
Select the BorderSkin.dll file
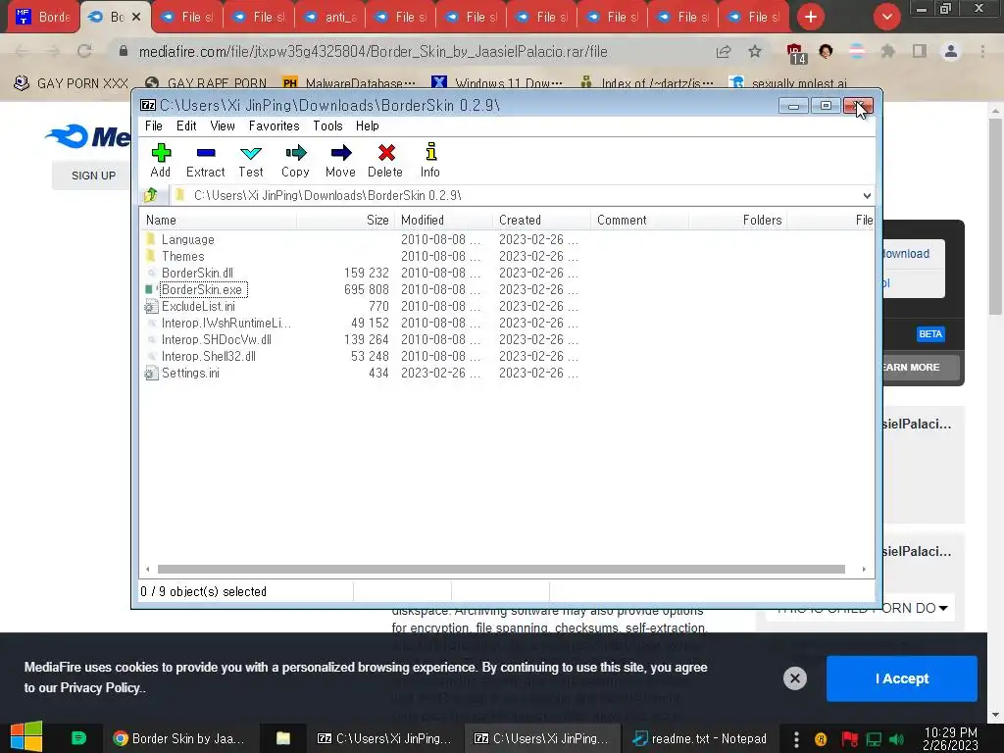197,273
